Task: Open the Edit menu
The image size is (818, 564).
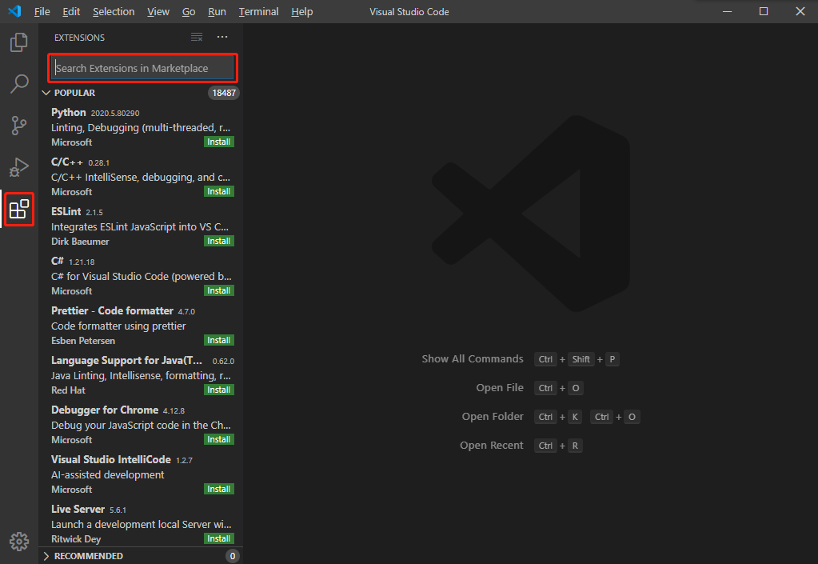Action: coord(71,11)
